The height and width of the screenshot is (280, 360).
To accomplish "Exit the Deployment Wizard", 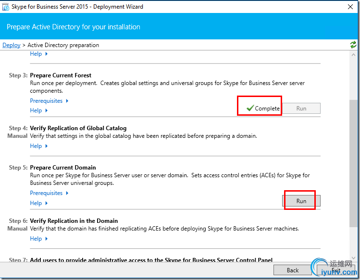I will [x=335, y=270].
